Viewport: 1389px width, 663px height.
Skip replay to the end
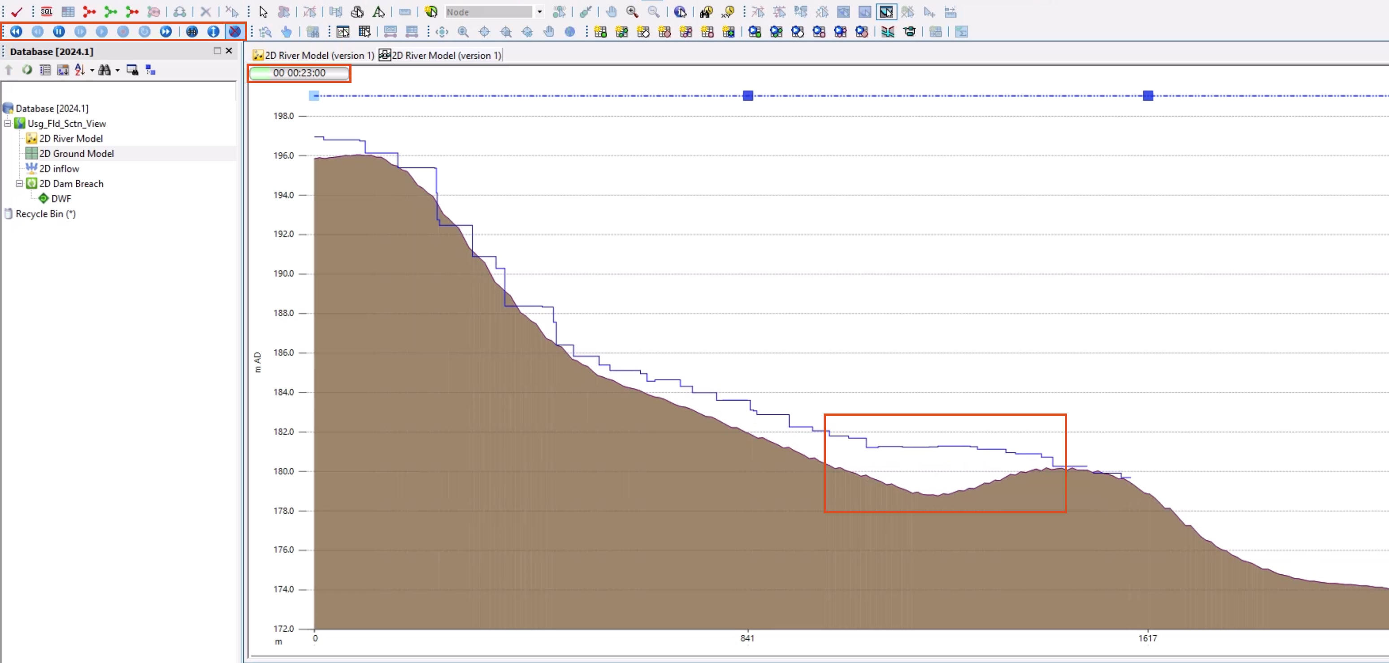coord(166,32)
